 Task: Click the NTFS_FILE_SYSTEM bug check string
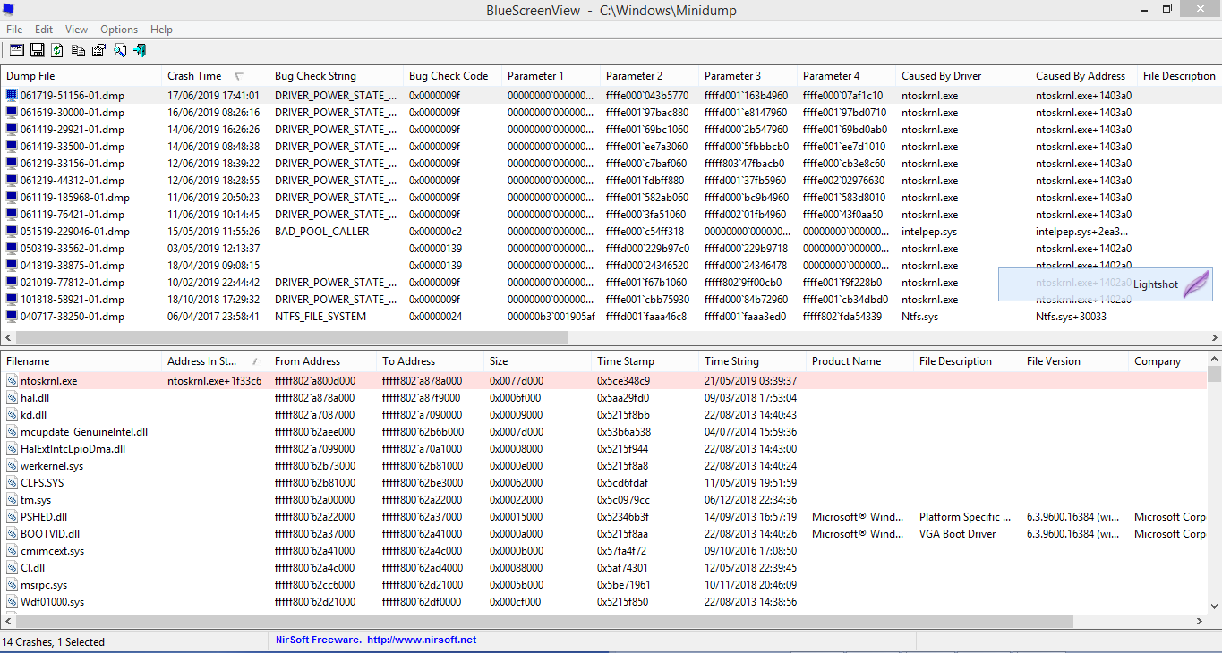[x=320, y=317]
